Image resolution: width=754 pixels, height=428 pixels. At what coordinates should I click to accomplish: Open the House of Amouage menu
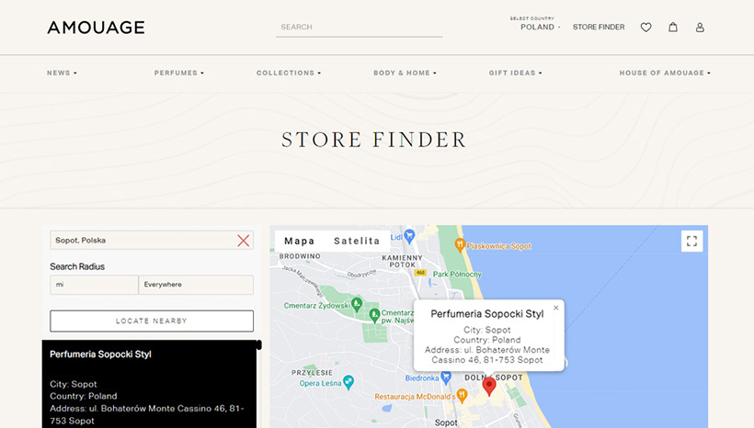(664, 73)
